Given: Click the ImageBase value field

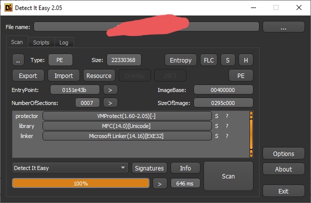Looking at the screenshot, I should click(223, 90).
